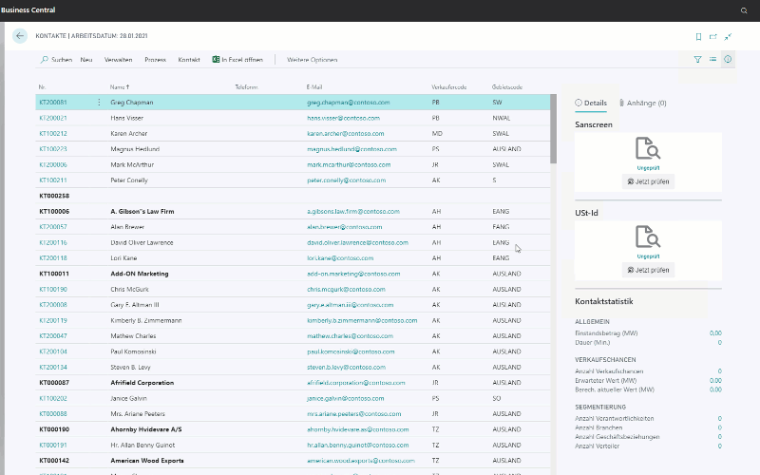Image resolution: width=760 pixels, height=475 pixels.
Task: Click Jetzt prüfen under Sanscreen
Action: pos(648,181)
